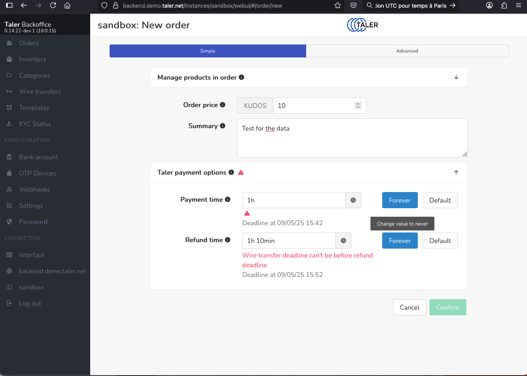
Task: Switch to the Advanced tab
Action: (x=407, y=51)
